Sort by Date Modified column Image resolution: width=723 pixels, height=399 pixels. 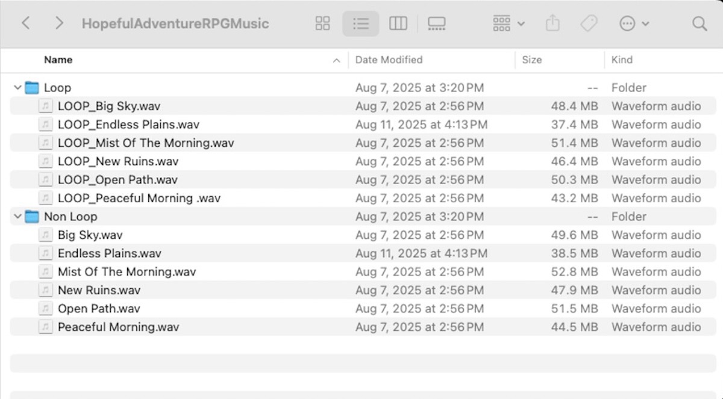click(x=389, y=60)
